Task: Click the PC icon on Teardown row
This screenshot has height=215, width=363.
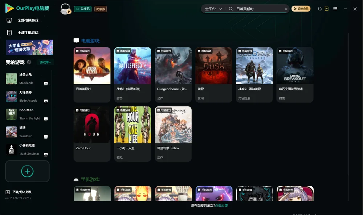Action: (x=46, y=137)
